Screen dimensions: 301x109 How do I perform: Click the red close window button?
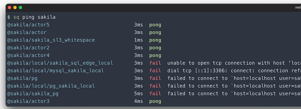click(9, 8)
